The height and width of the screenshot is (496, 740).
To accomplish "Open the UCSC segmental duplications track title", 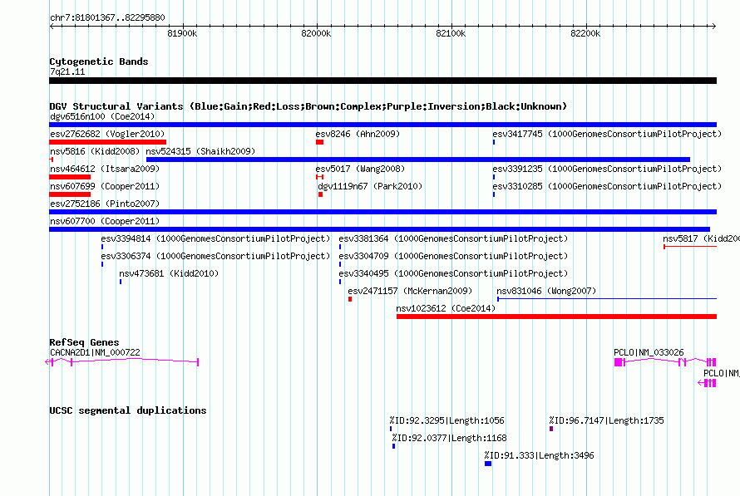I will coord(128,410).
